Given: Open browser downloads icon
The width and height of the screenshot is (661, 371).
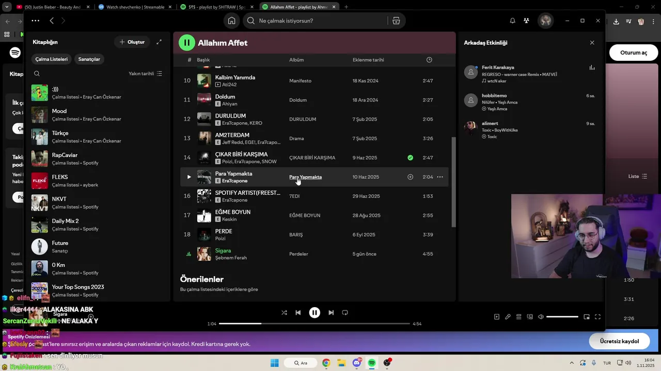Looking at the screenshot, I should (616, 22).
